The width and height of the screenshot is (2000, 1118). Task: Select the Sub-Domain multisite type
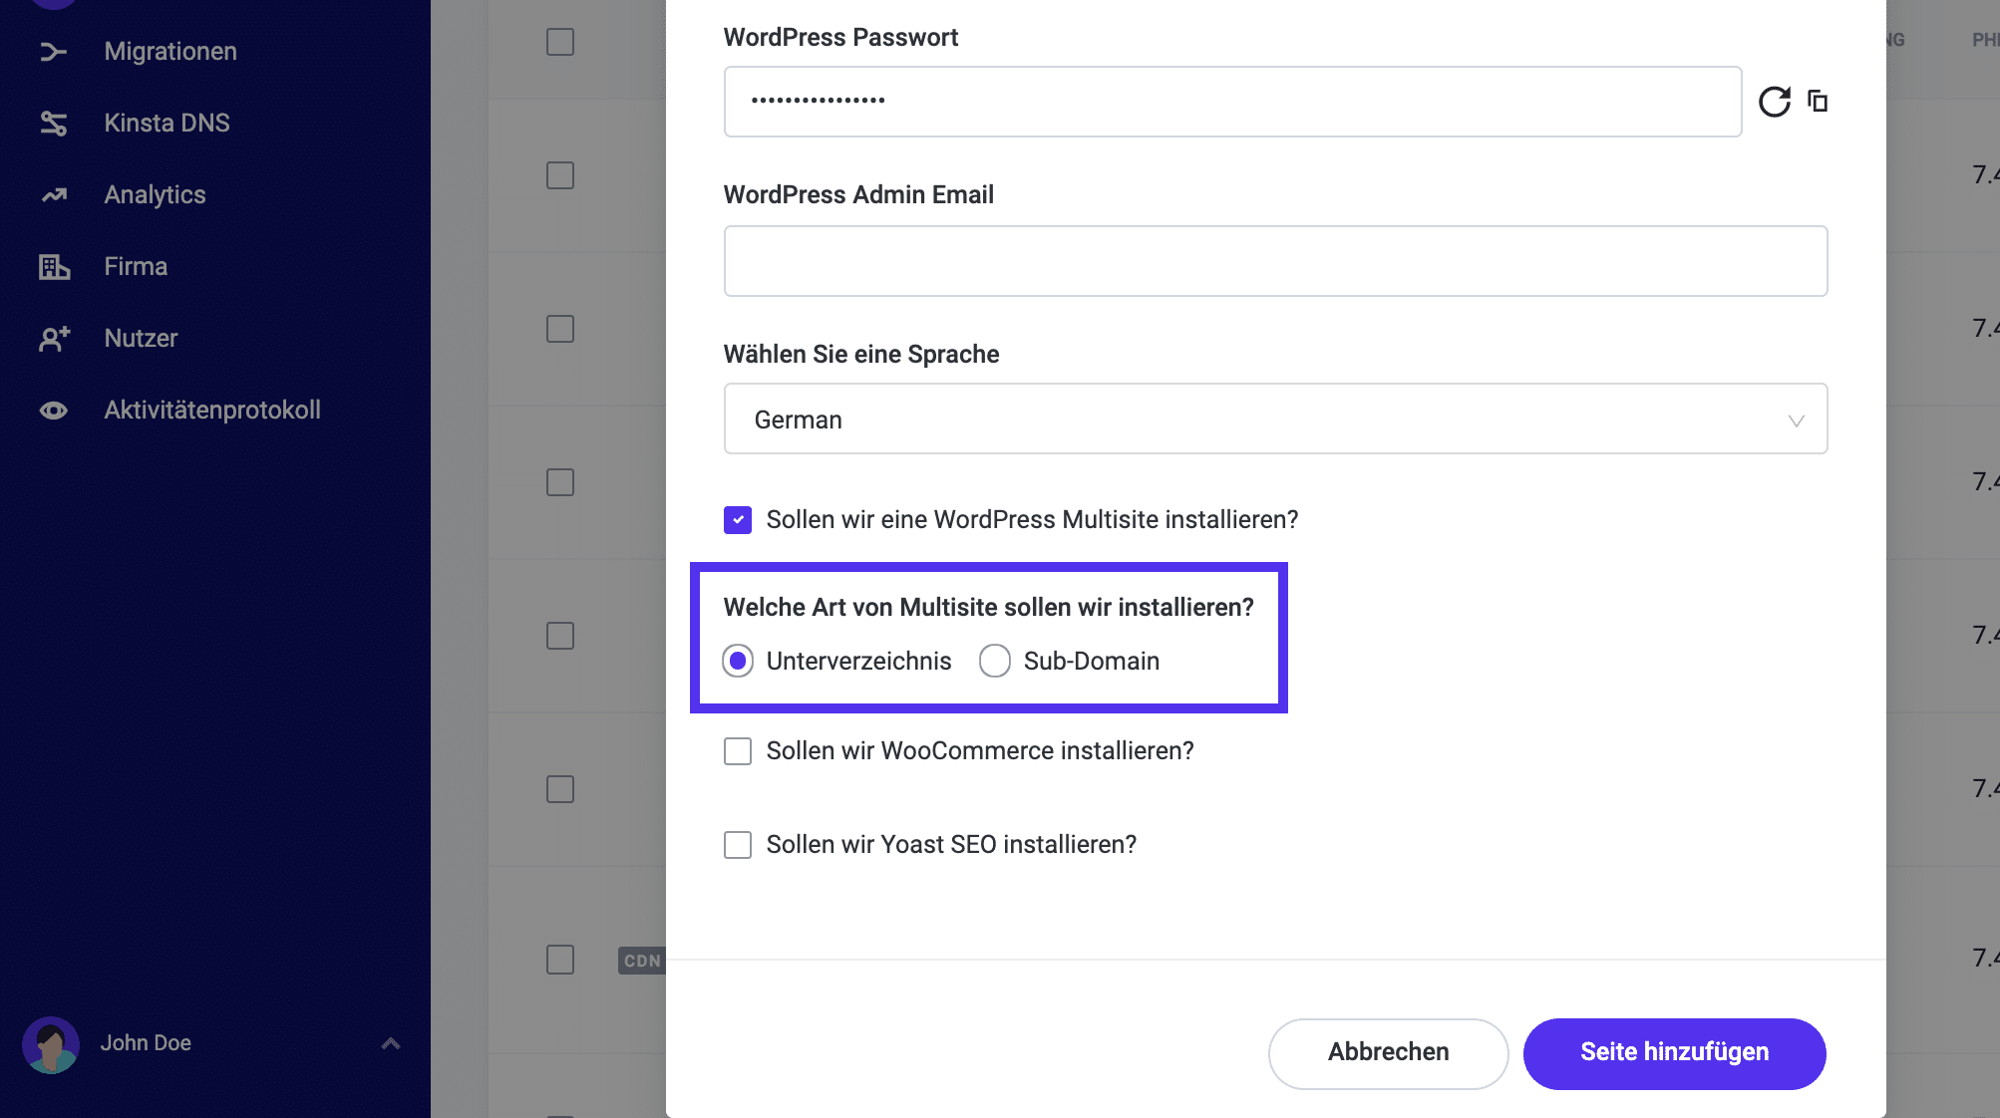[994, 661]
